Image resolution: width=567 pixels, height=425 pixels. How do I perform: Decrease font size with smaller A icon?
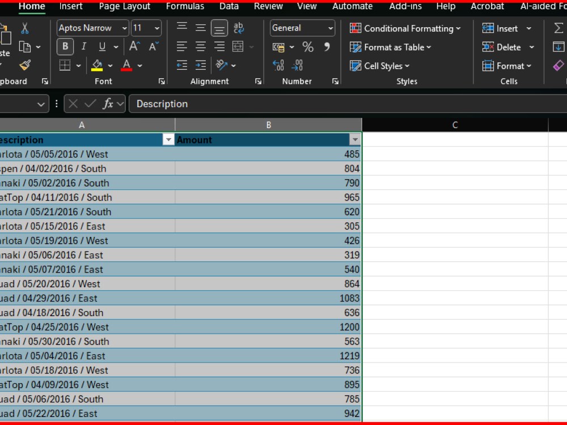153,46
